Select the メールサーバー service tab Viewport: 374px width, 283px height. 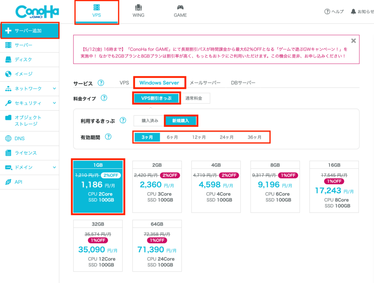pyautogui.click(x=205, y=83)
